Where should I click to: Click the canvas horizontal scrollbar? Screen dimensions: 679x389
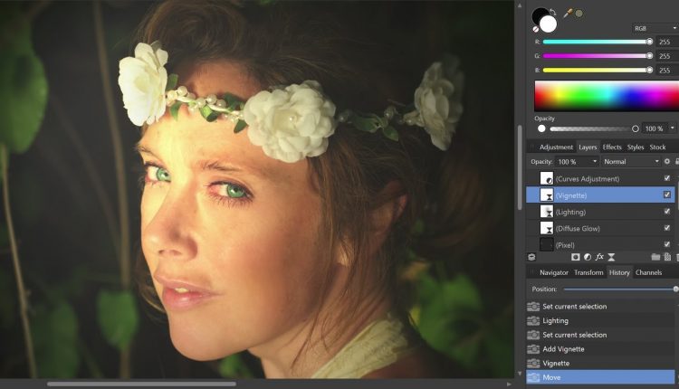point(141,384)
